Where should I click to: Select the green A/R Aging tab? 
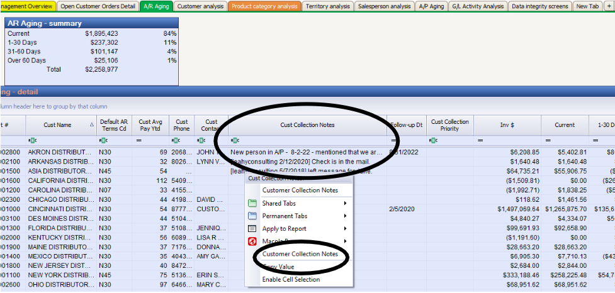(156, 6)
